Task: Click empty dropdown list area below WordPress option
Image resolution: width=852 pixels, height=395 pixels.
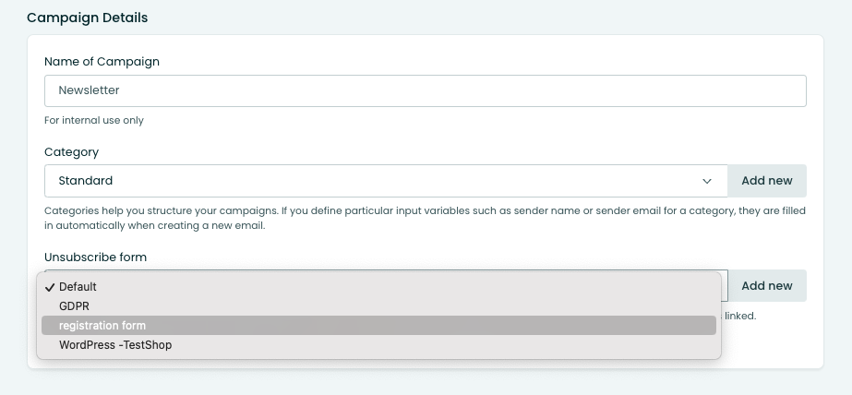Action: tap(378, 356)
